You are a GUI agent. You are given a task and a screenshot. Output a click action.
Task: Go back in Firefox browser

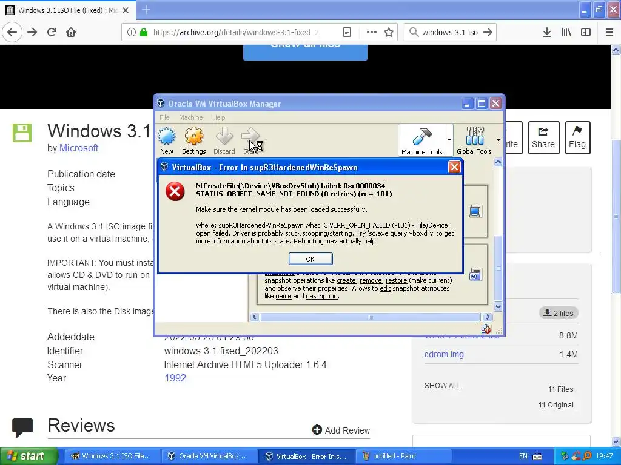point(12,32)
